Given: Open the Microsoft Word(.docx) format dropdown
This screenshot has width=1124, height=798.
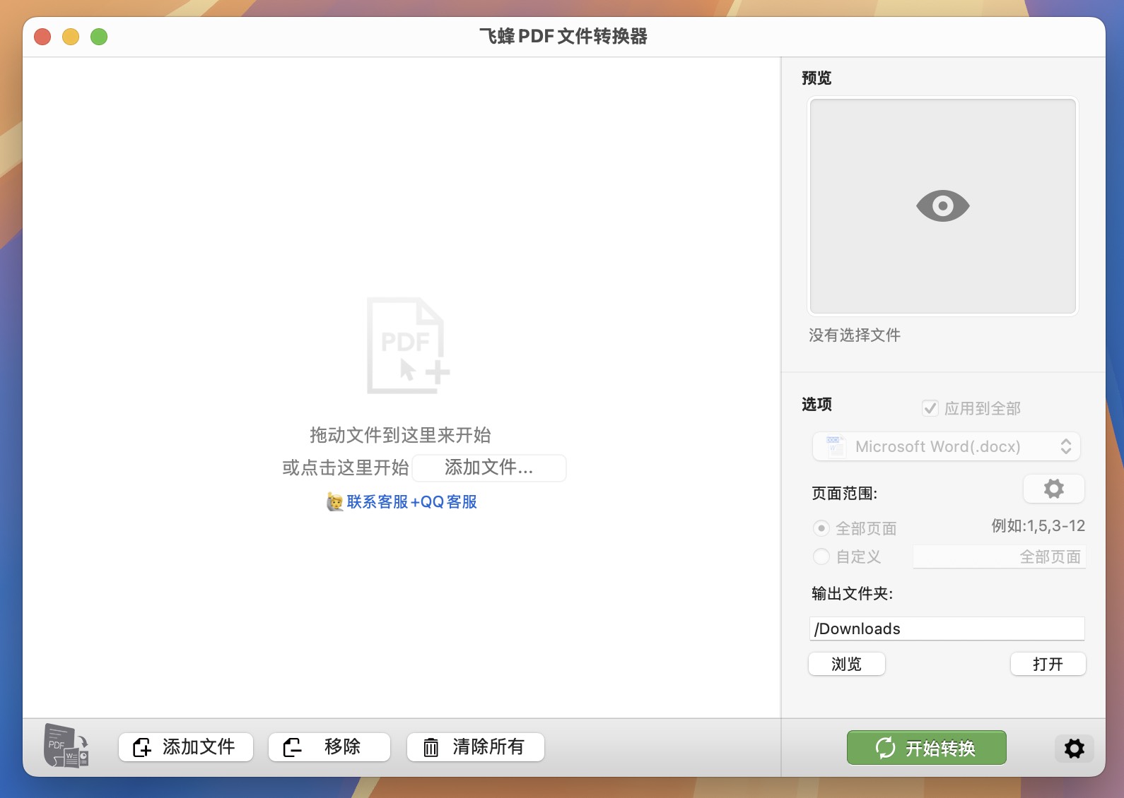Looking at the screenshot, I should coord(947,446).
